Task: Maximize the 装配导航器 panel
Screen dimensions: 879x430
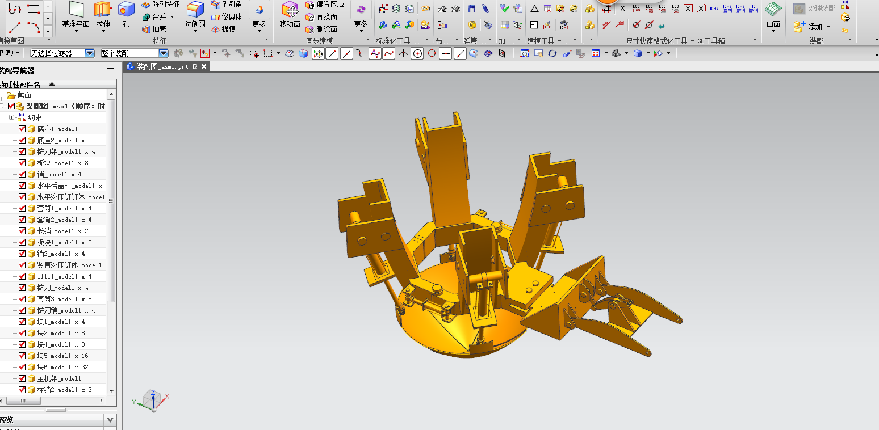Action: coord(111,71)
